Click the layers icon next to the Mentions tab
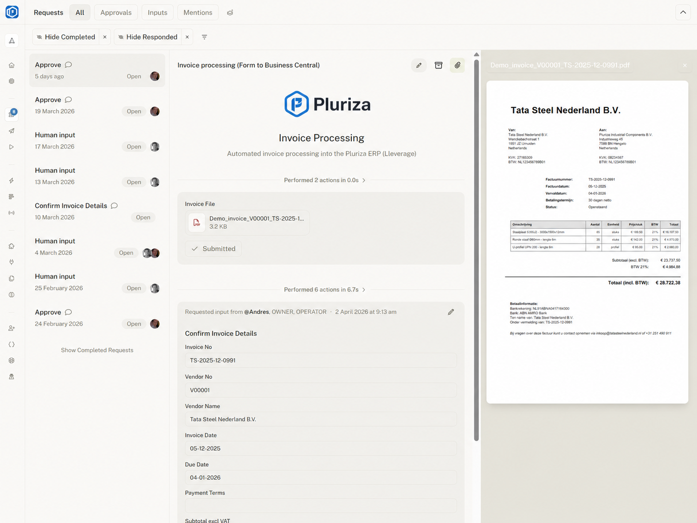Viewport: 697px width, 523px height. tap(230, 13)
